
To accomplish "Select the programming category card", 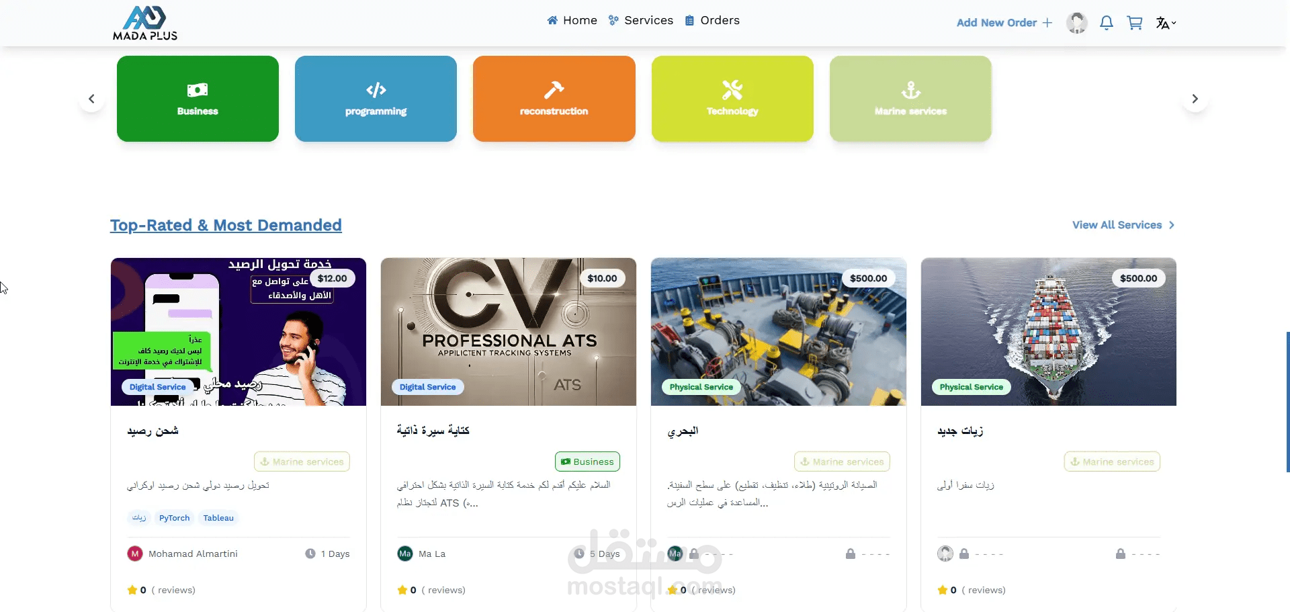I will [x=376, y=99].
